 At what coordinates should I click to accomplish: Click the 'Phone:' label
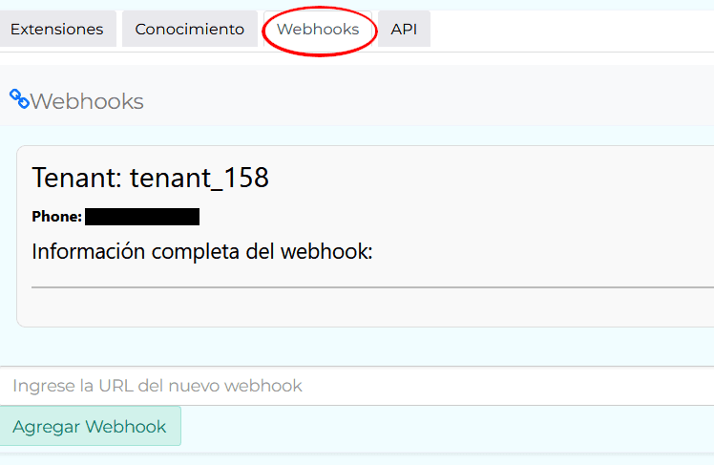click(57, 217)
